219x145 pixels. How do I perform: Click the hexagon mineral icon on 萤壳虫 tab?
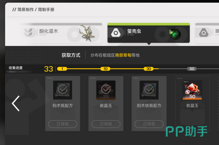tap(116, 33)
